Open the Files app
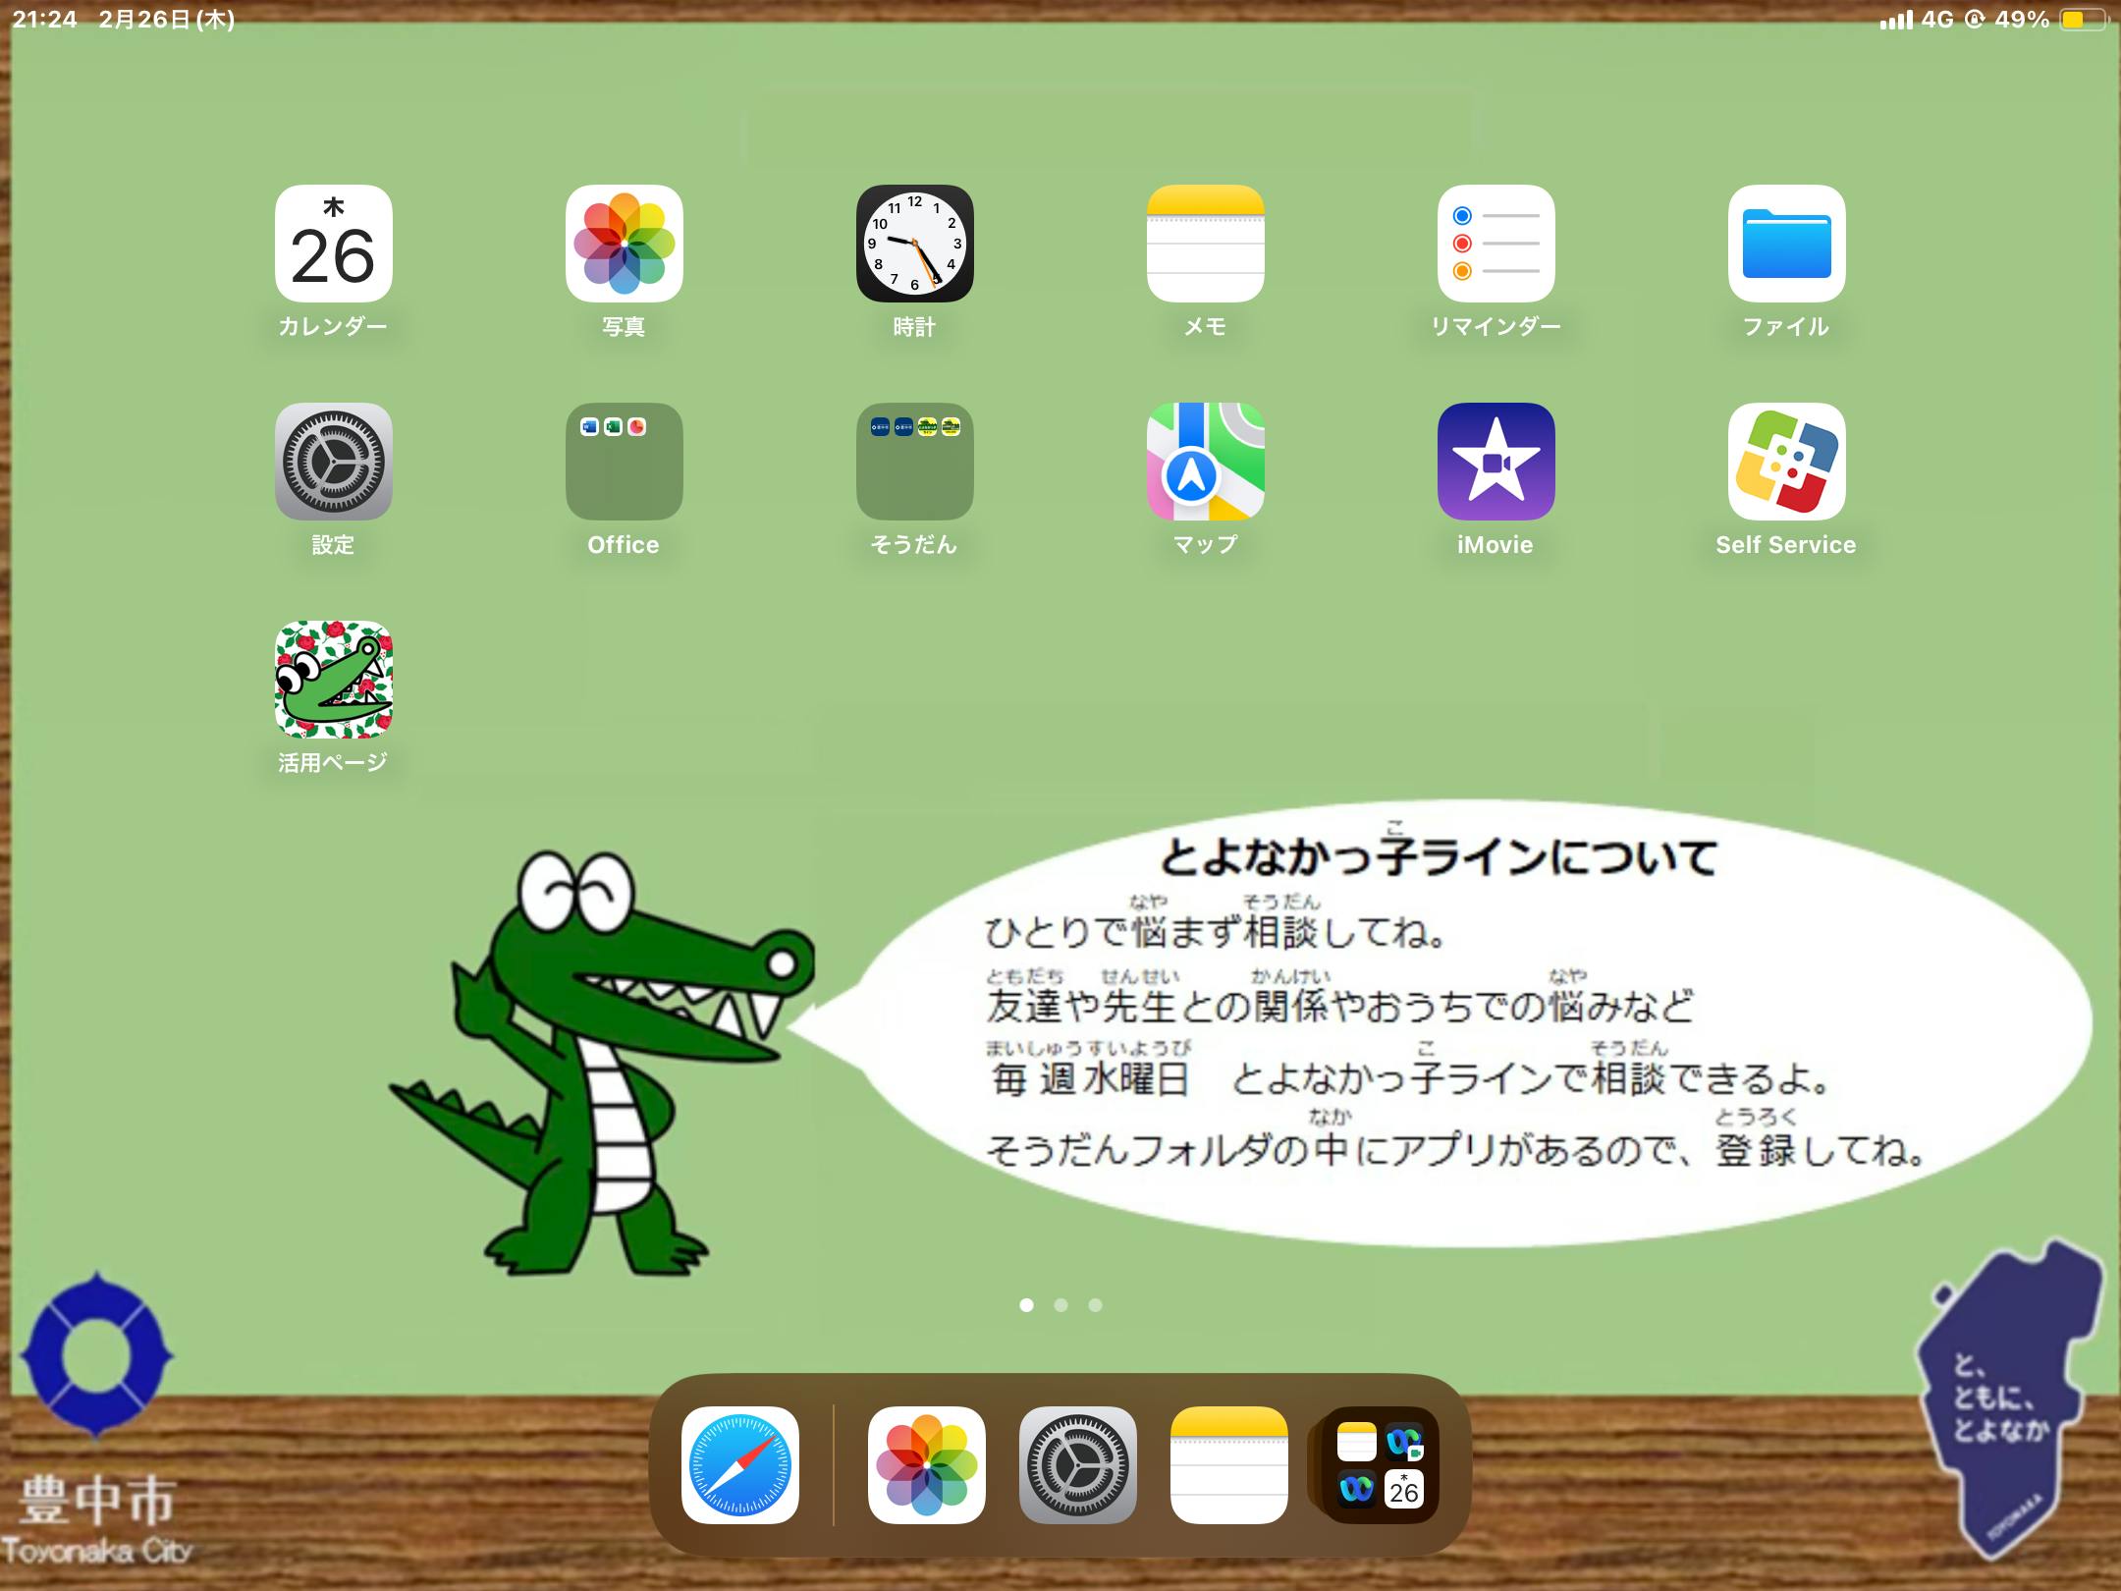The width and height of the screenshot is (2121, 1591). click(1786, 244)
